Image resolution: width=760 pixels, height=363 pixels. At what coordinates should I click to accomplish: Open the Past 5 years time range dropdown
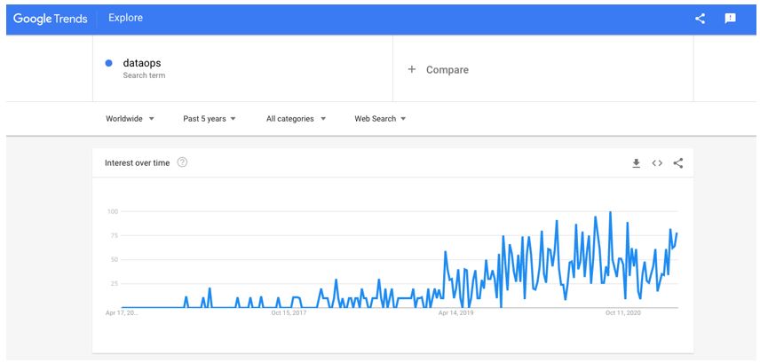[x=210, y=119]
